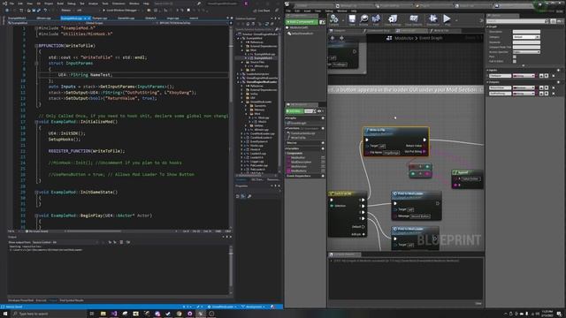Add a new event dispatcher with plus icon
The width and height of the screenshot is (566, 318).
click(323, 176)
